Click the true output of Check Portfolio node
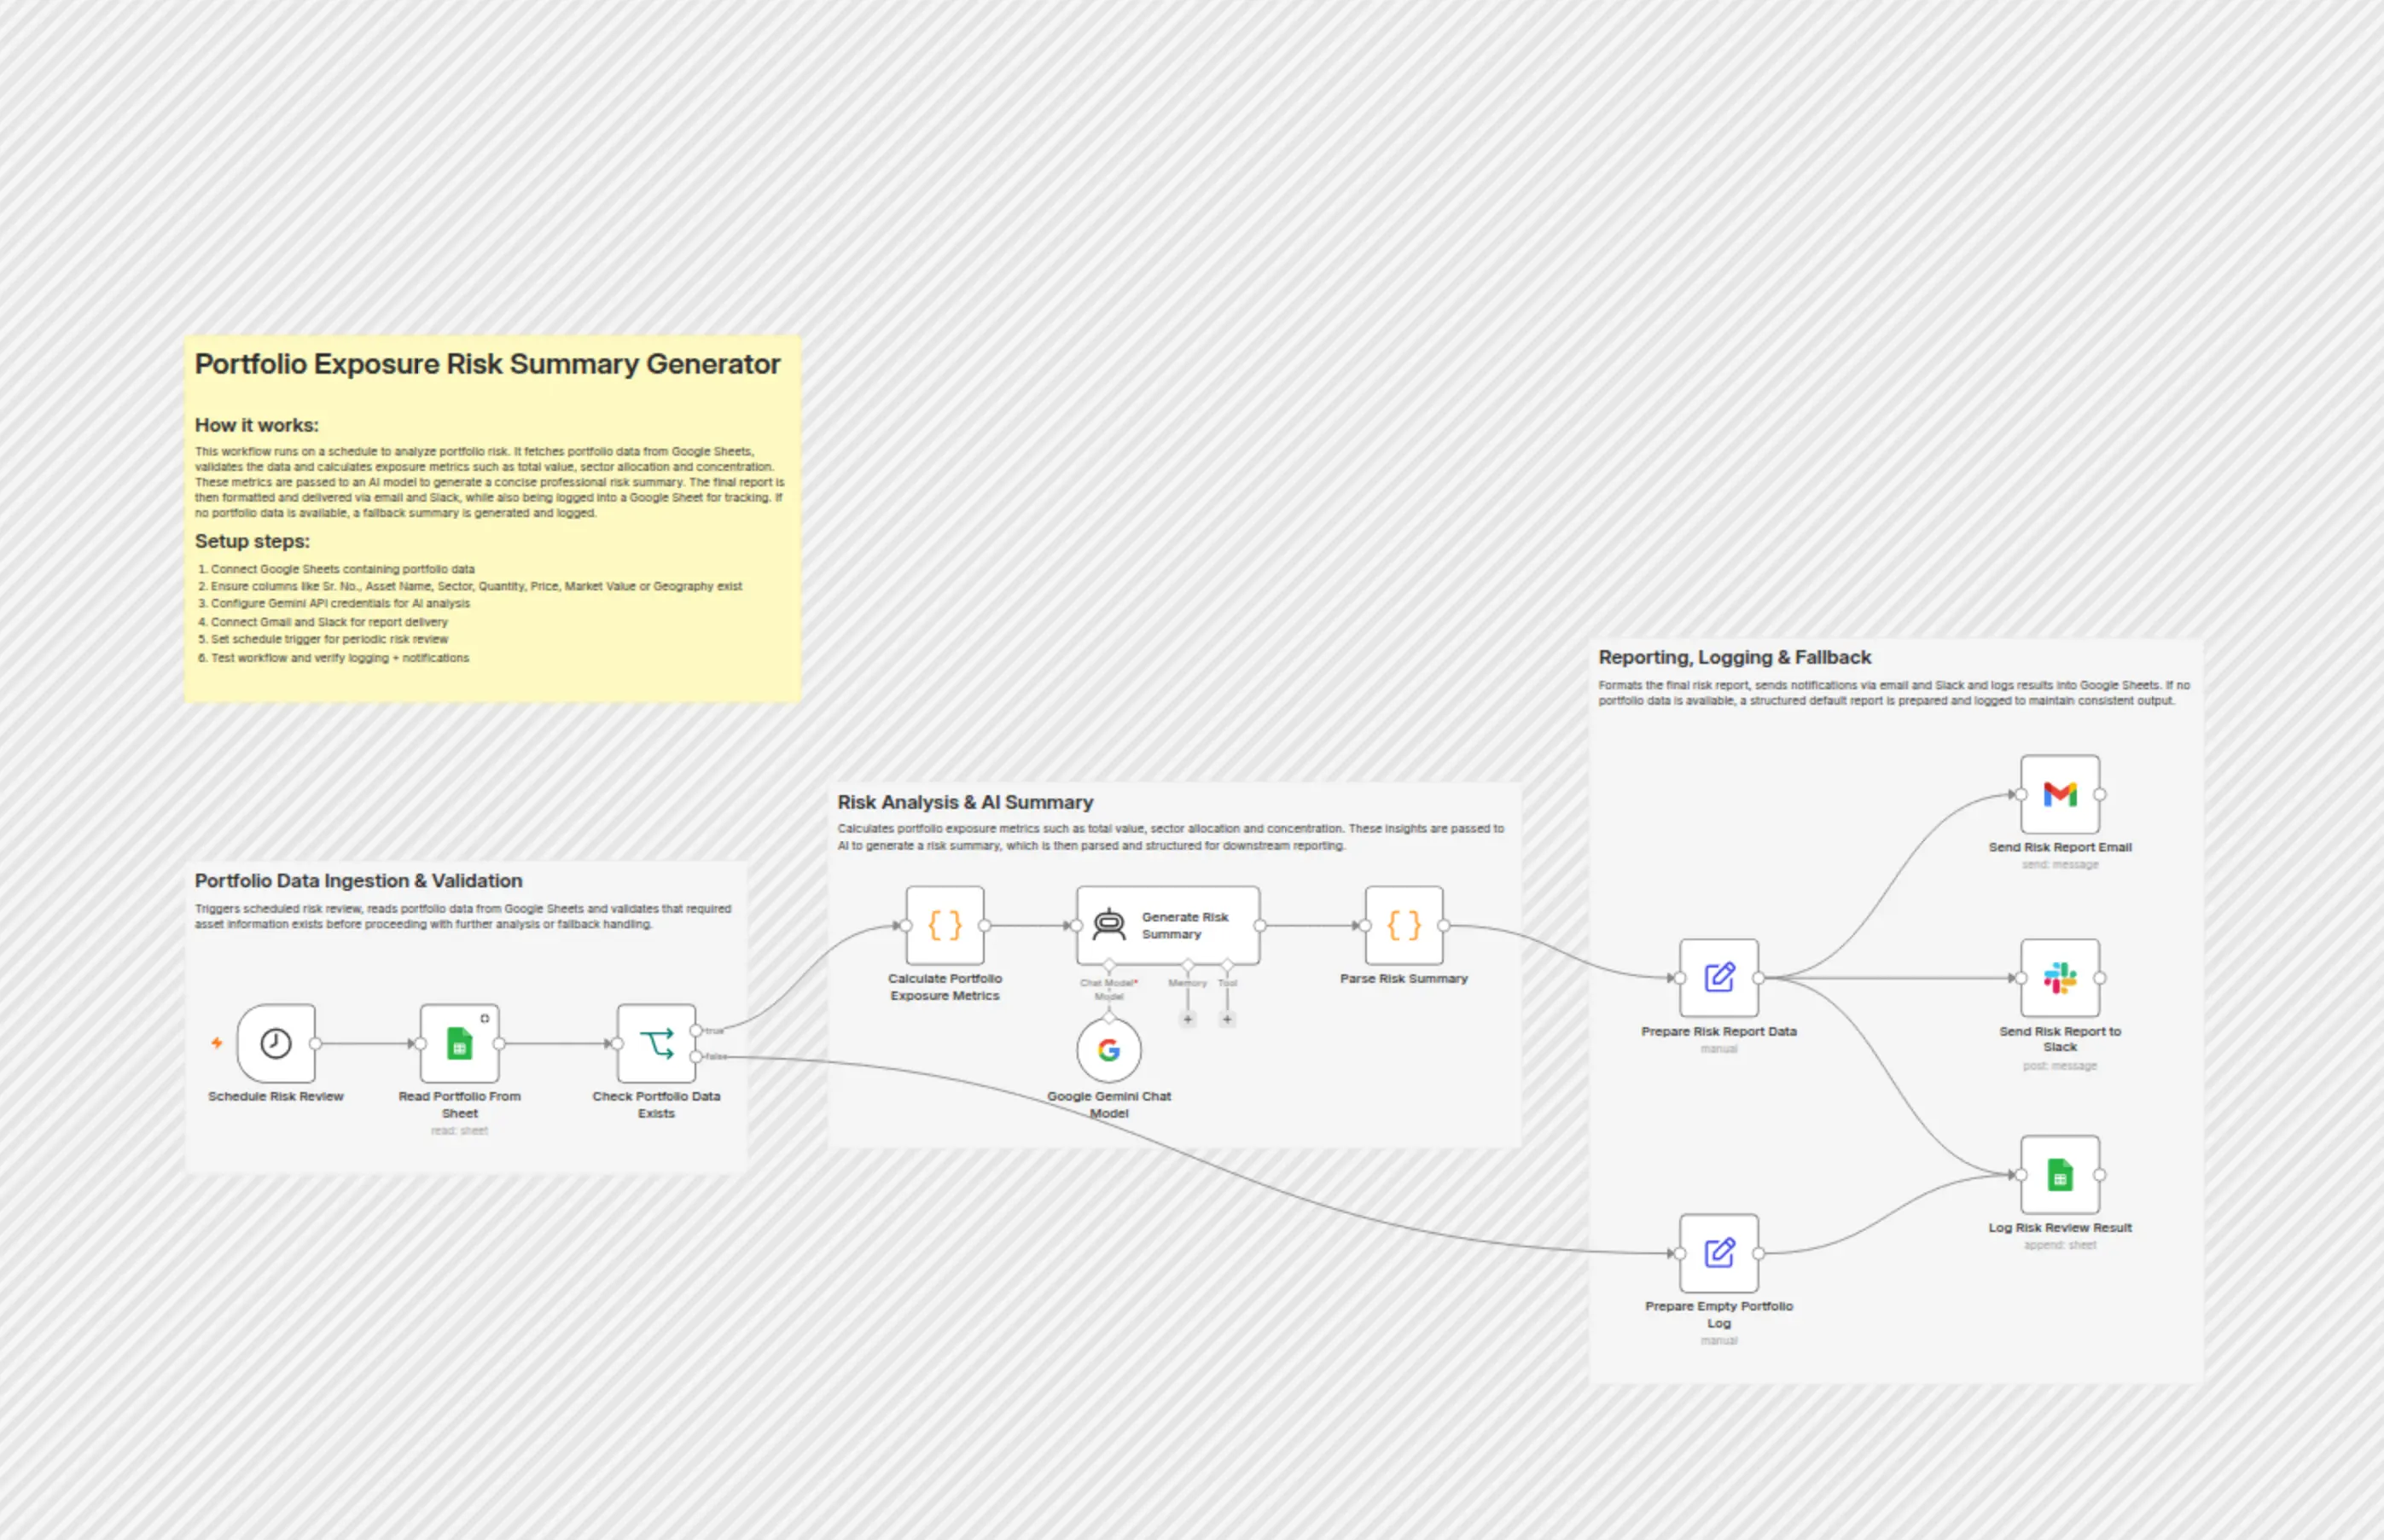Viewport: 2384px width, 1540px height. click(x=696, y=1030)
